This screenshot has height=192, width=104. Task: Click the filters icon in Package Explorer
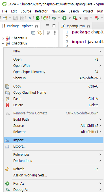tap(49, 33)
